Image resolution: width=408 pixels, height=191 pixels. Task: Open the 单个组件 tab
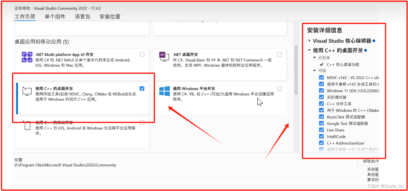[55, 17]
